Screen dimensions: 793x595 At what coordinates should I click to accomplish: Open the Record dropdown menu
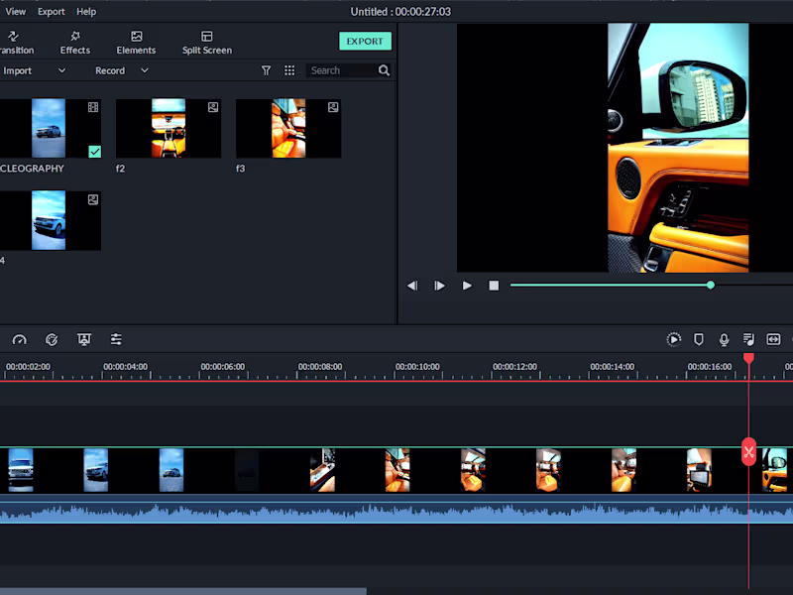[x=144, y=70]
